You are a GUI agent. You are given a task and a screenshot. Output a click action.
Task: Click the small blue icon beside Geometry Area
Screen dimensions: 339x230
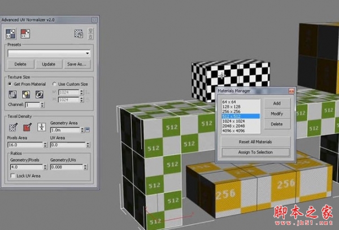click(88, 130)
